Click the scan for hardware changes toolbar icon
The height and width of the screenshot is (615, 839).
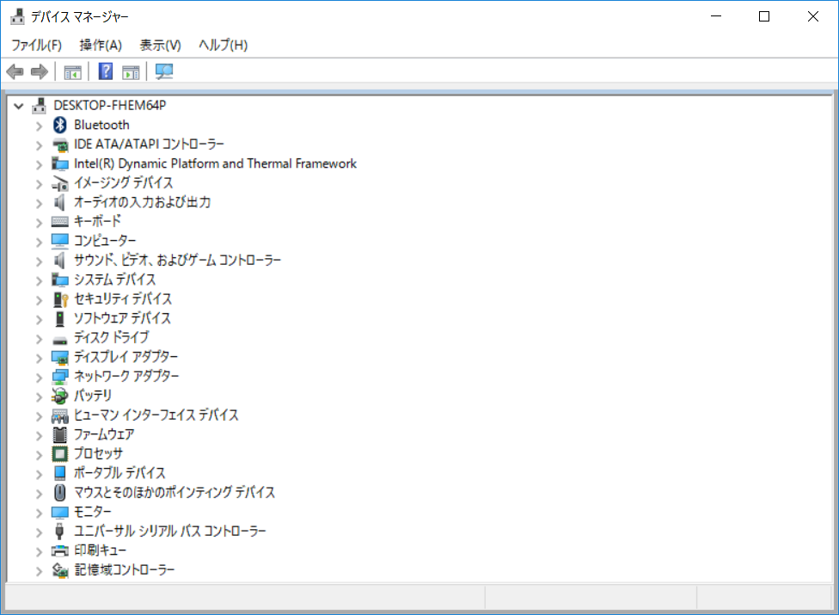pos(164,71)
